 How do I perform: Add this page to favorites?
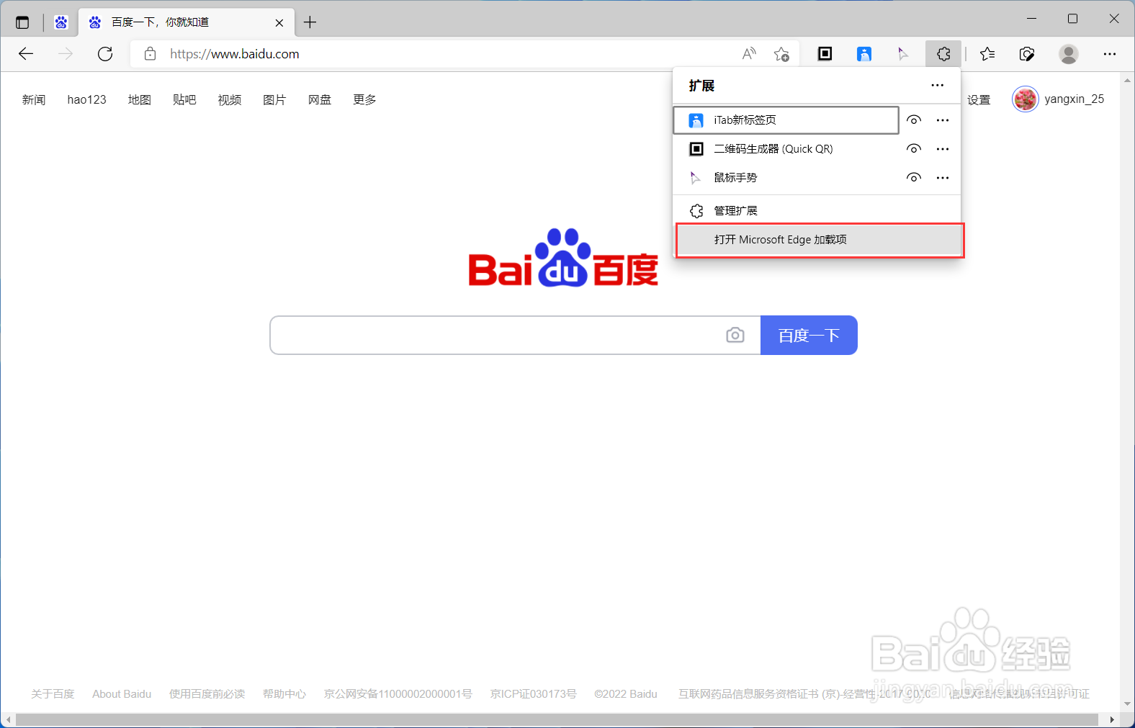click(x=781, y=54)
